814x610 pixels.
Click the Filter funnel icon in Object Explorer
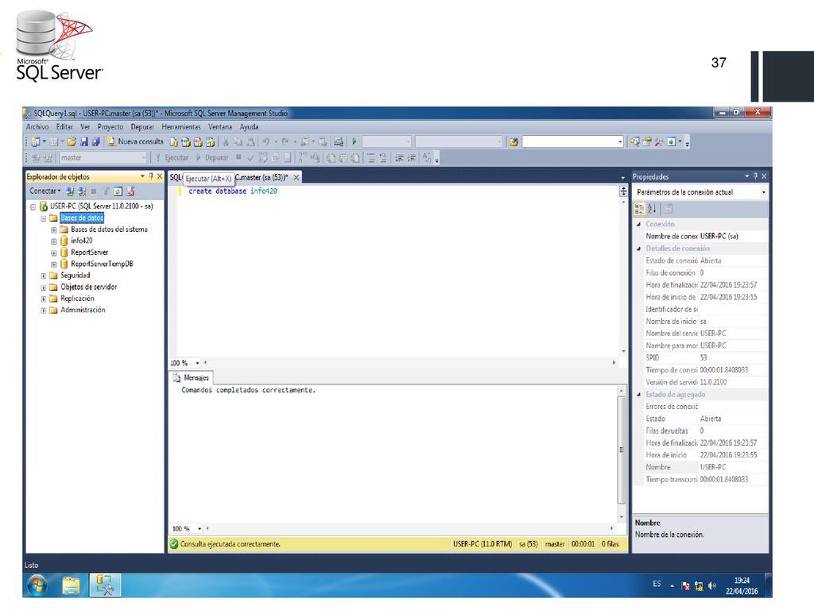pyautogui.click(x=106, y=191)
